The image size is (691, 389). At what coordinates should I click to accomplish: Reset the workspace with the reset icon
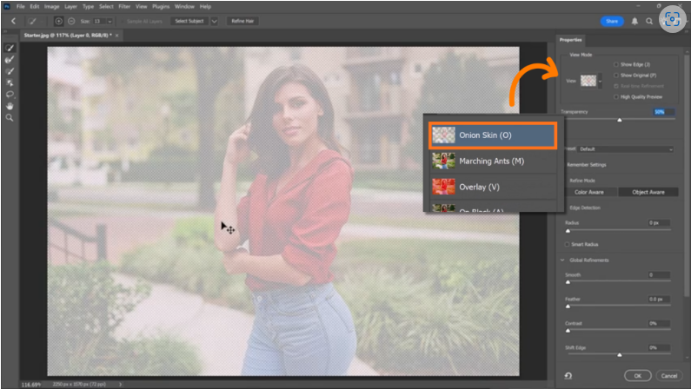pos(568,376)
